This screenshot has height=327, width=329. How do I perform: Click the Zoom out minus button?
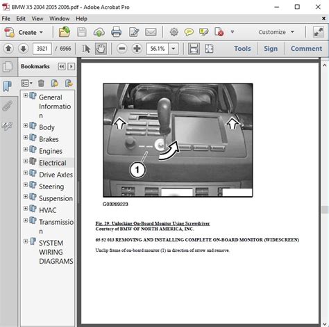click(x=122, y=49)
